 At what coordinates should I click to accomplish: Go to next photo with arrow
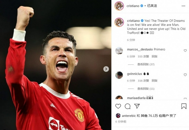106,69
